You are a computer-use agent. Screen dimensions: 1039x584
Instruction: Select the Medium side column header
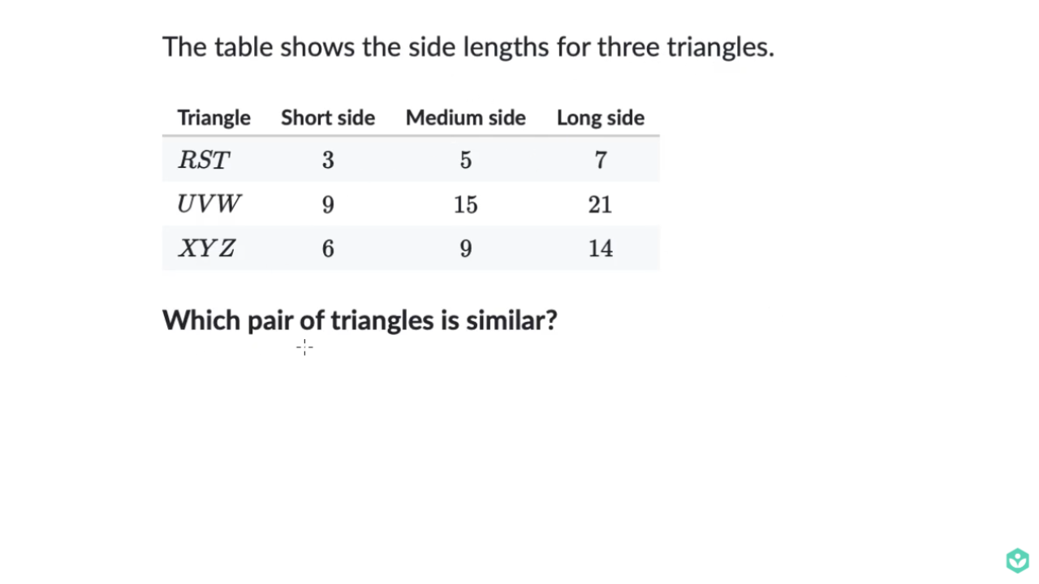466,118
